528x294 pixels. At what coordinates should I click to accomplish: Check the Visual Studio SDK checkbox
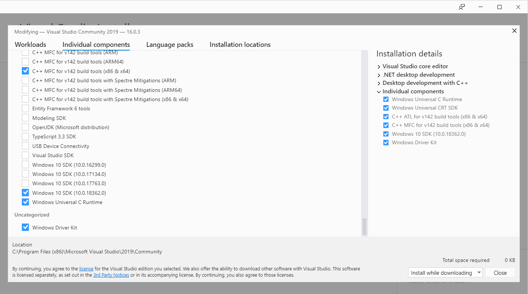(x=25, y=155)
